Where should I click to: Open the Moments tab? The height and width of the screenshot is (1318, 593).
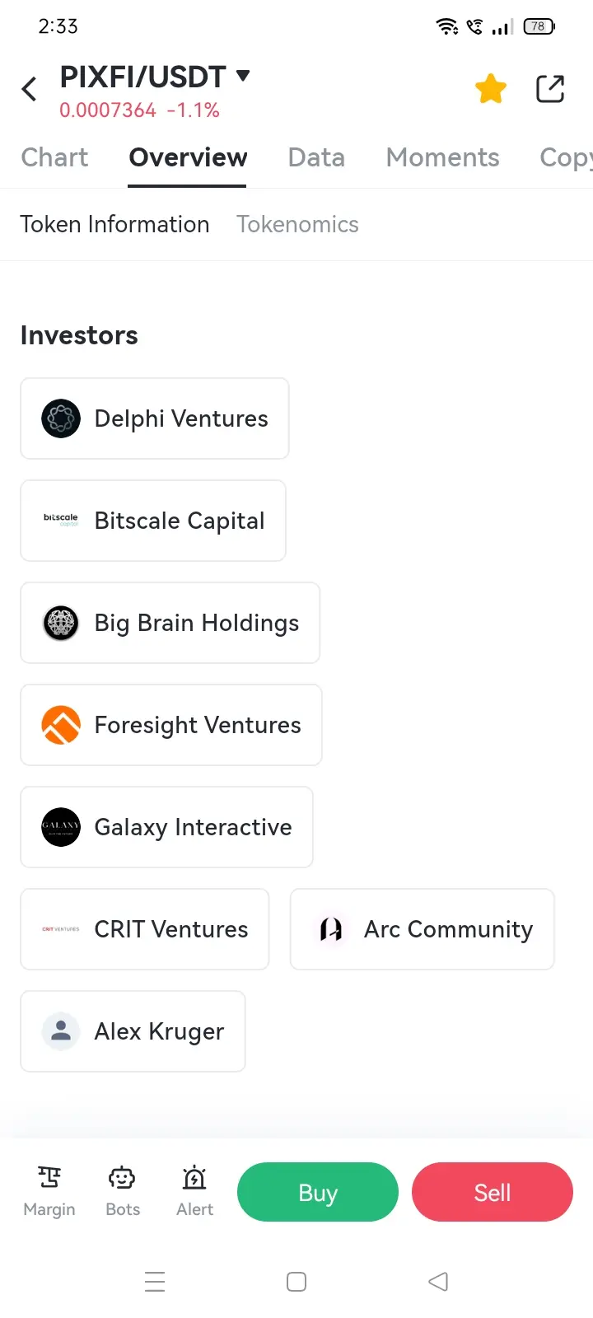click(442, 157)
